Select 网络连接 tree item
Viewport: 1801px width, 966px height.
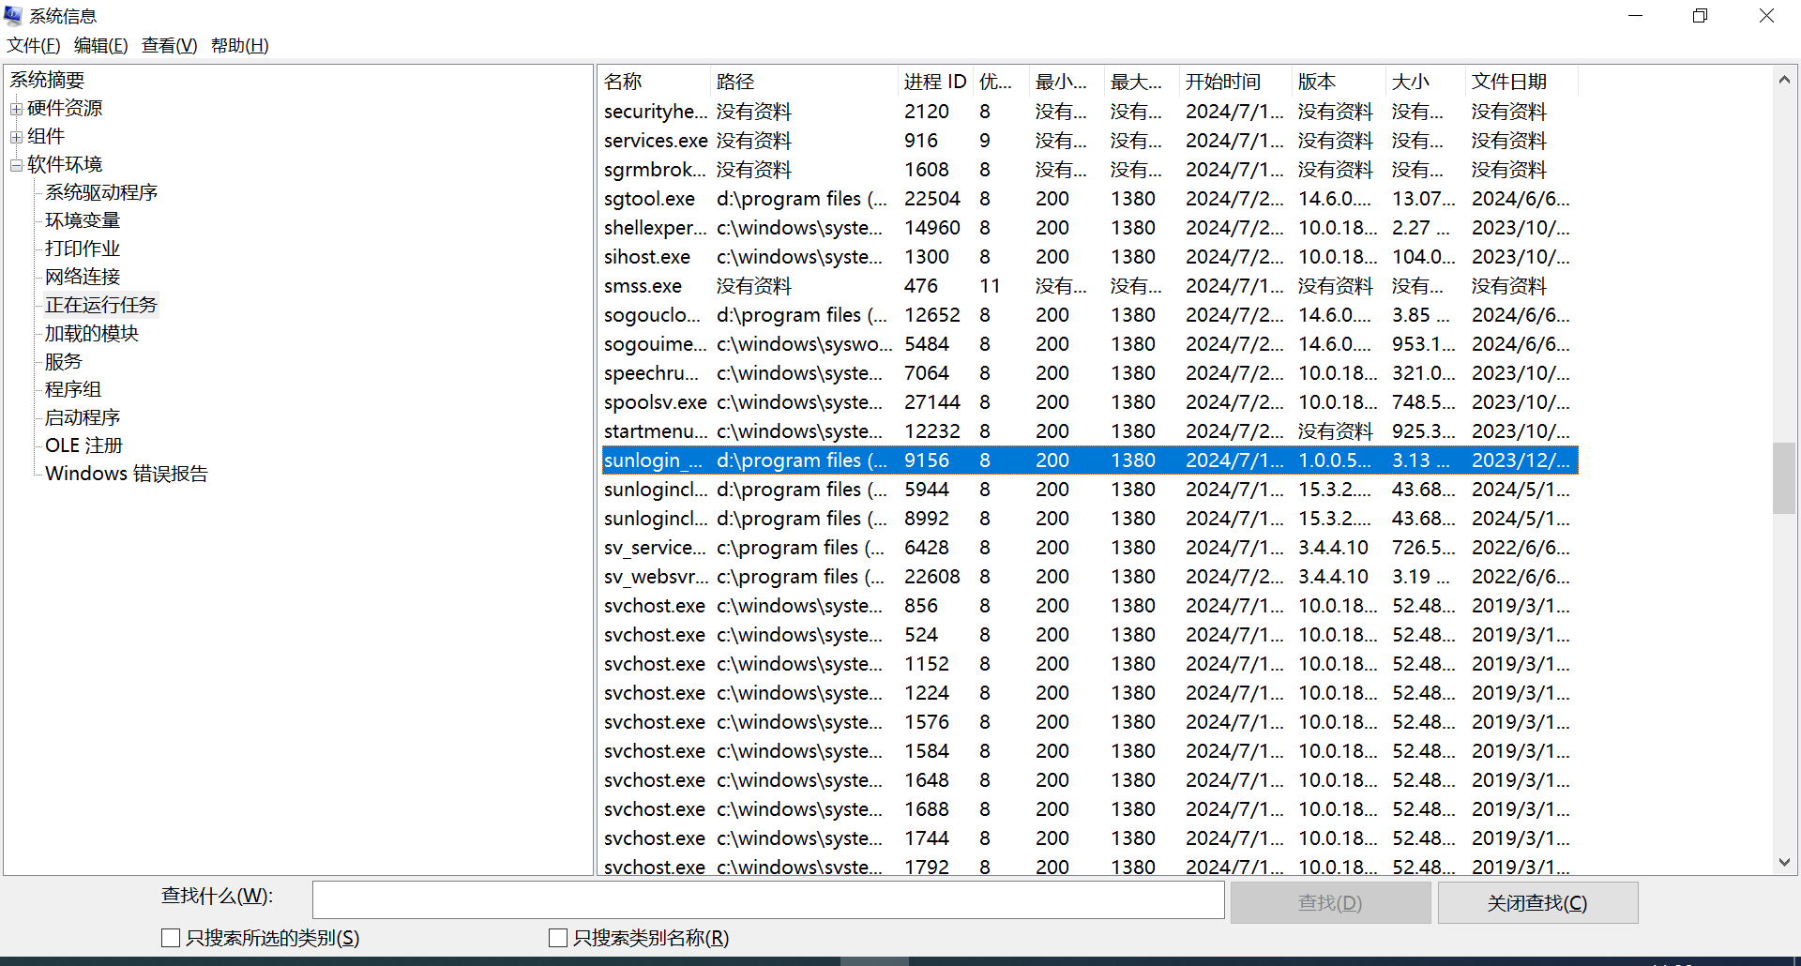[83, 277]
